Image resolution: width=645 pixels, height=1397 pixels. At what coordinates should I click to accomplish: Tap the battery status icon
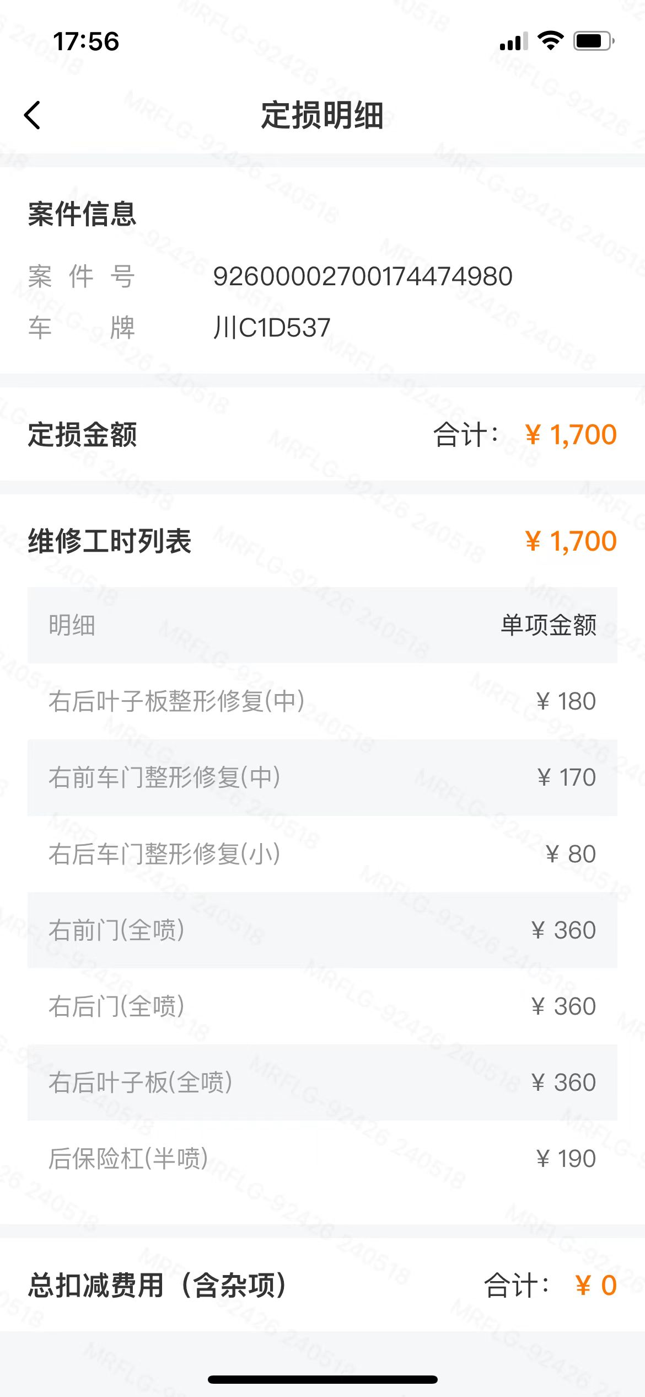[x=593, y=41]
